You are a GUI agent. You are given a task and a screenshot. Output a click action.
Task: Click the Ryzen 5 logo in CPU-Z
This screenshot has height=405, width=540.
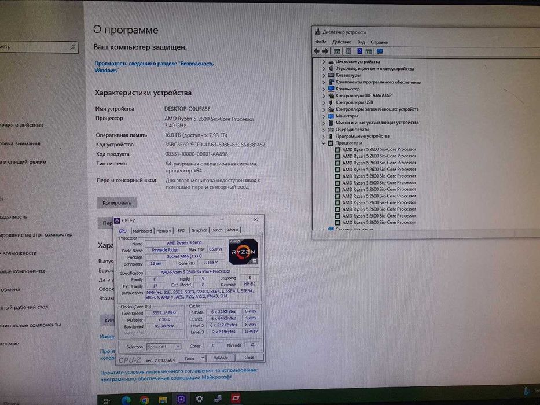click(243, 252)
